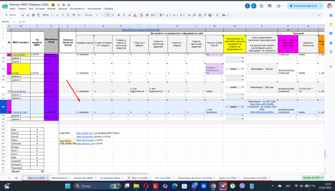
Task: Open Збір 2 кв 2026 tab menu arrow
Action: [x=48, y=178]
